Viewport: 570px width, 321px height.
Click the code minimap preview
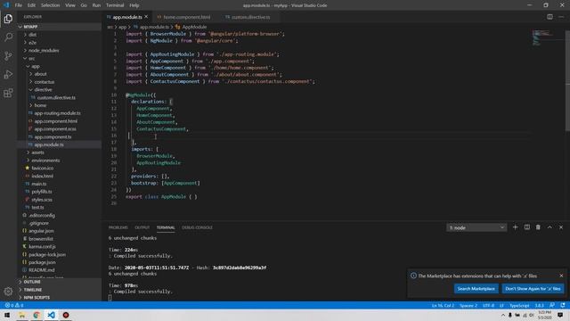click(543, 37)
